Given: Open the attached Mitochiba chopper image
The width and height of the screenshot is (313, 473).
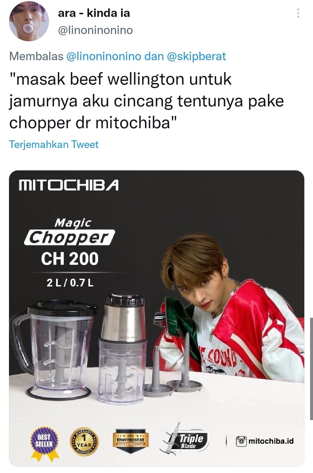Looking at the screenshot, I should tap(156, 318).
